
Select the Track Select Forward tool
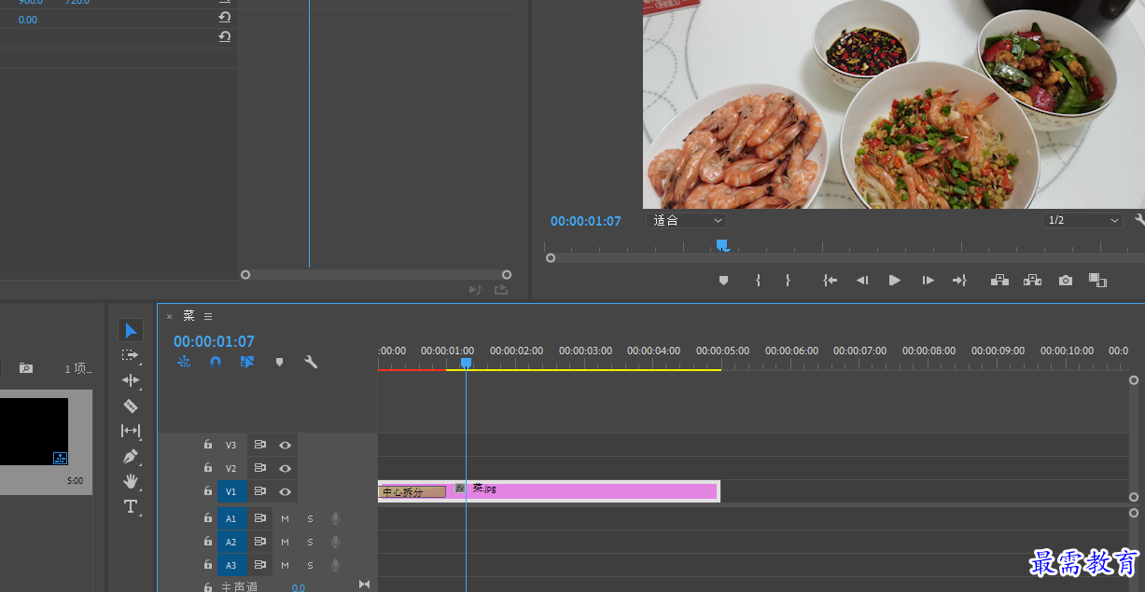tap(131, 355)
